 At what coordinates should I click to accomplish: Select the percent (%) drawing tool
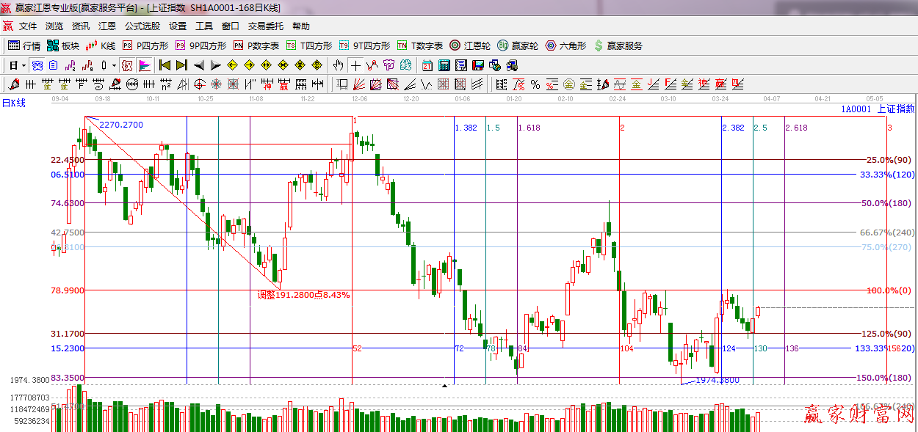535,84
